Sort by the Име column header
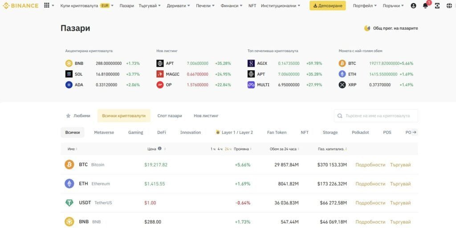 pos(73,149)
